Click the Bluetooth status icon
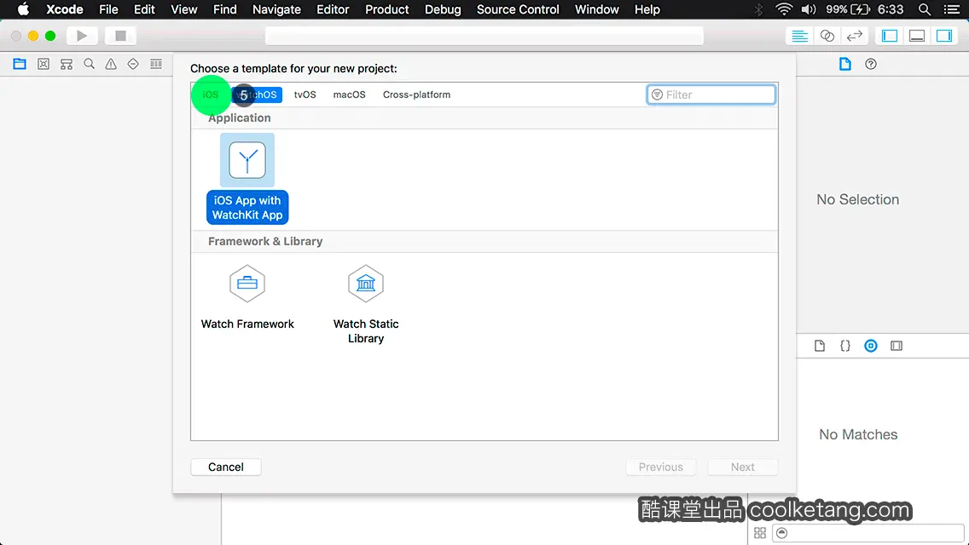 [759, 9]
